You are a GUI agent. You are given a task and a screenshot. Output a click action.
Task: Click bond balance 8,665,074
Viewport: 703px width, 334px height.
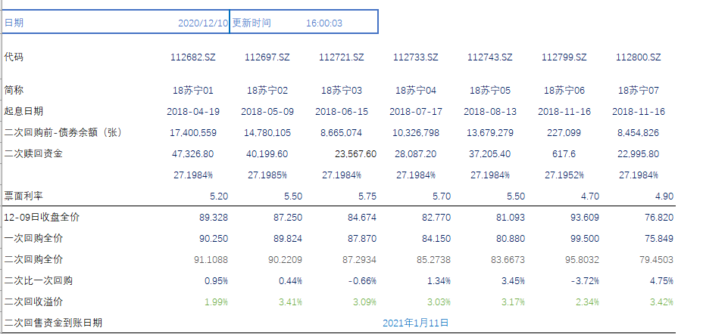coord(342,133)
